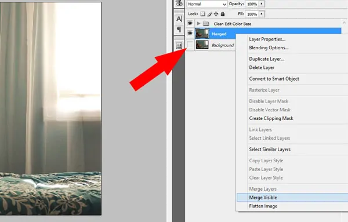Select Convert to Smart Object
This screenshot has width=348, height=222.
click(x=274, y=79)
